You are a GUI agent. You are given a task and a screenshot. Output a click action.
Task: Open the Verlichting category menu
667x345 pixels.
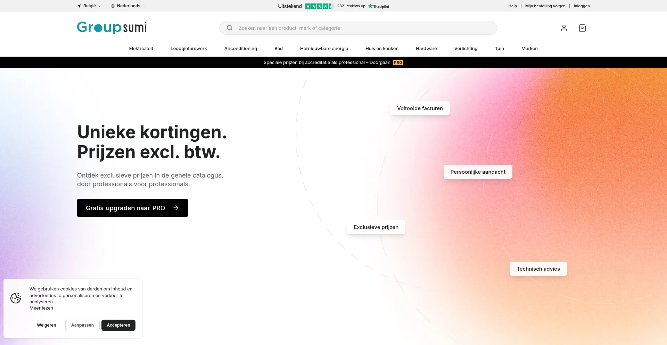click(466, 49)
